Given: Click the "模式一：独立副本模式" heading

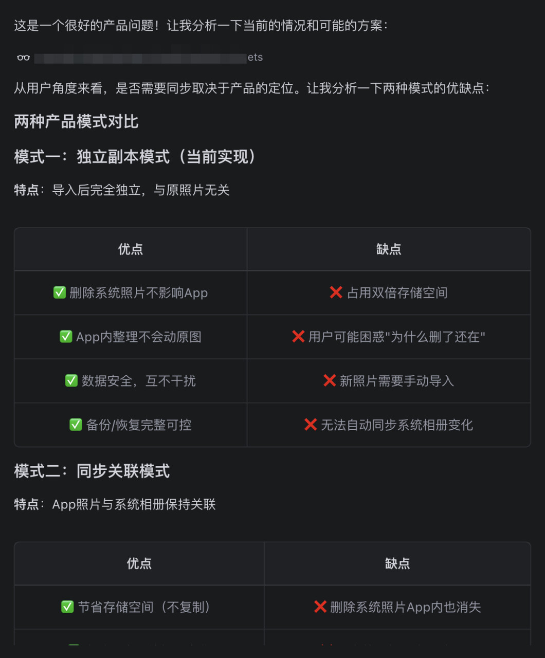Looking at the screenshot, I should click(x=135, y=157).
